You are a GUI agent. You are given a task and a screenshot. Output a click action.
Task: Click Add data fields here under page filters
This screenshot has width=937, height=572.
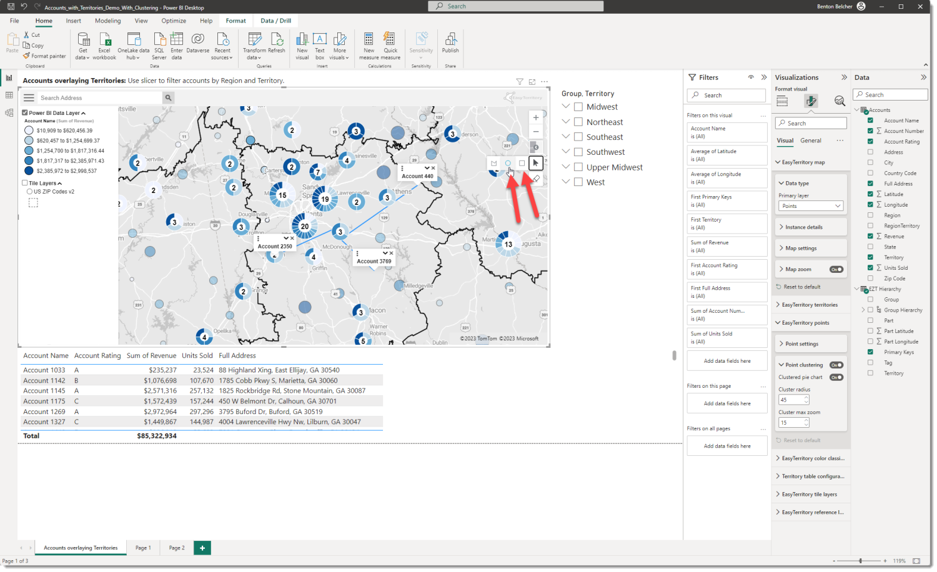pyautogui.click(x=726, y=403)
